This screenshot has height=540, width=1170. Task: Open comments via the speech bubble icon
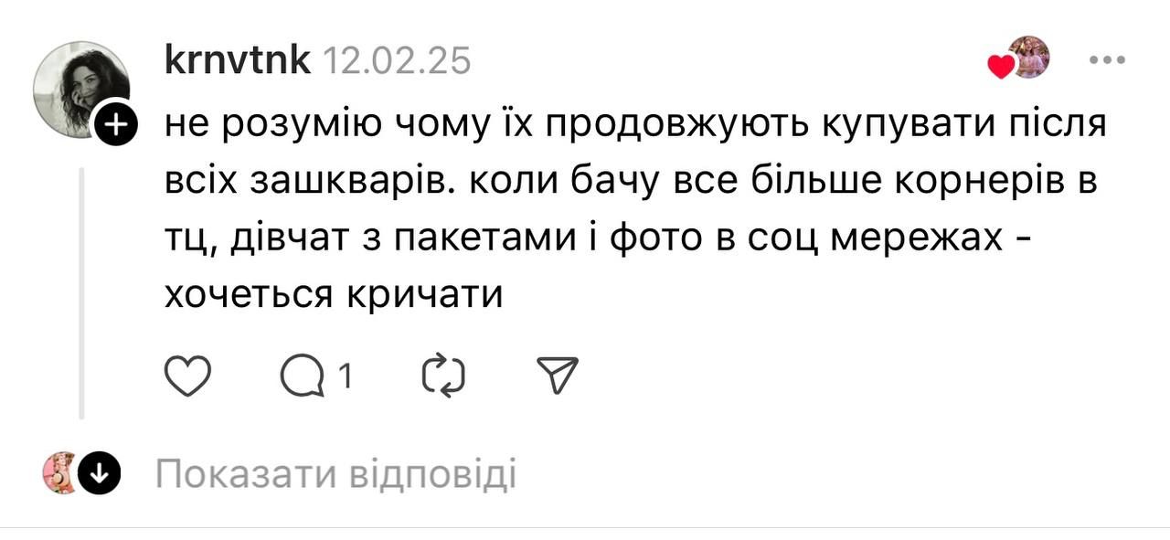[302, 376]
